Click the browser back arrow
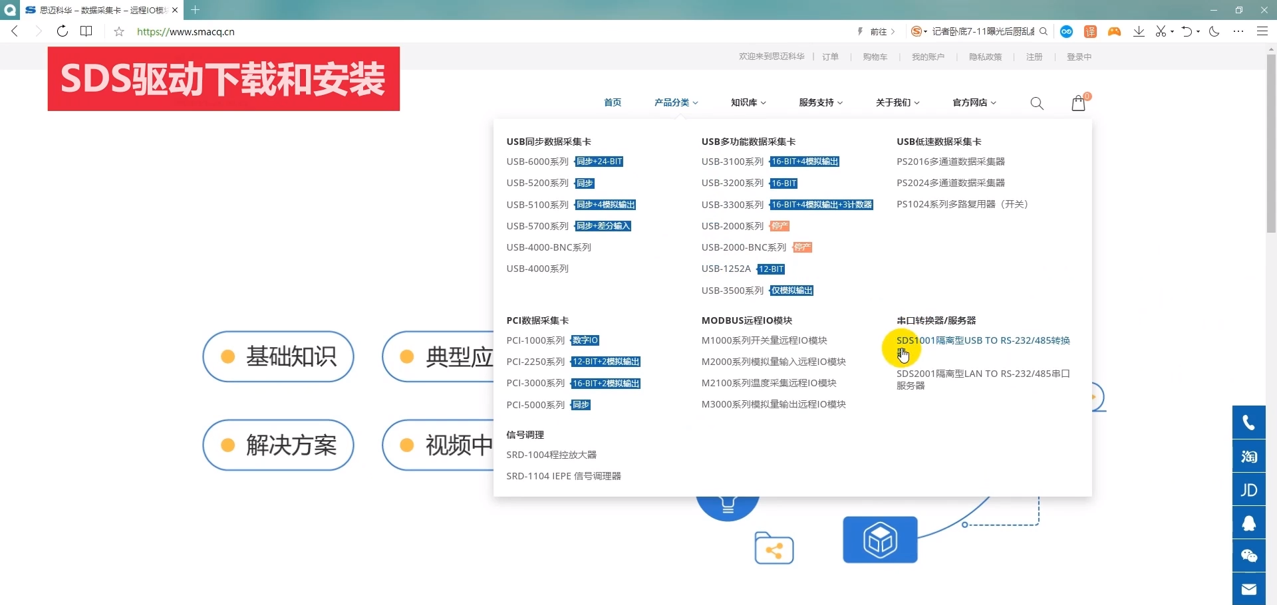 tap(15, 31)
